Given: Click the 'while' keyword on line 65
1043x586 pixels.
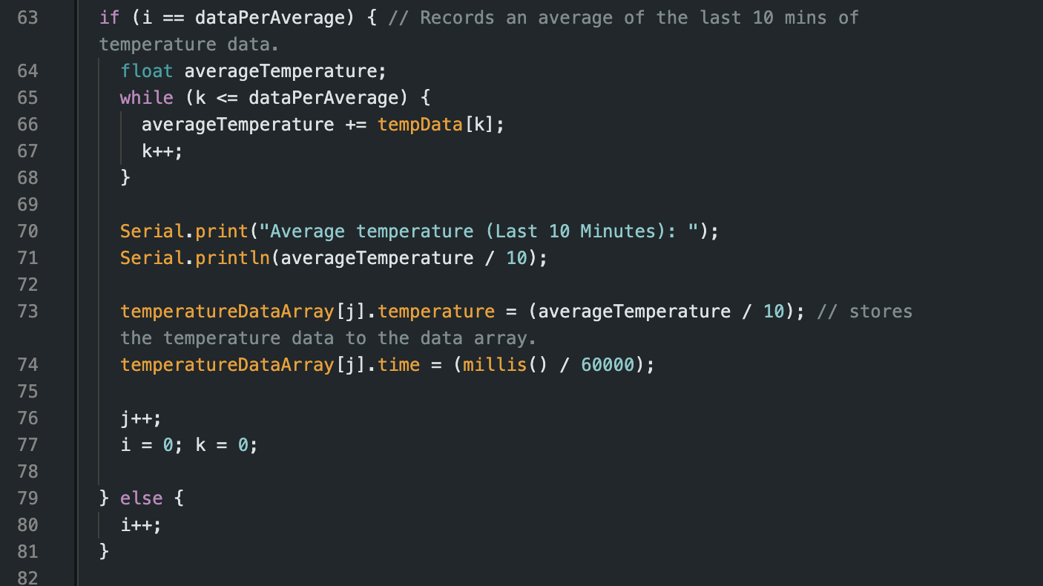Looking at the screenshot, I should 146,98.
